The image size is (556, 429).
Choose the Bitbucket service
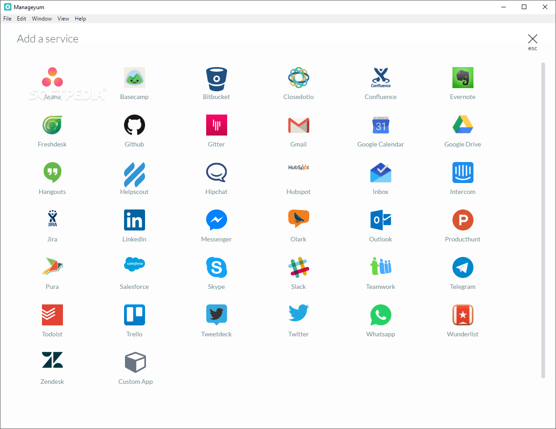point(217,78)
